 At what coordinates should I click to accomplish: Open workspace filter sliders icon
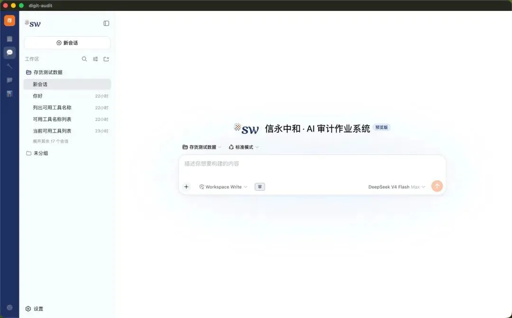coord(95,59)
